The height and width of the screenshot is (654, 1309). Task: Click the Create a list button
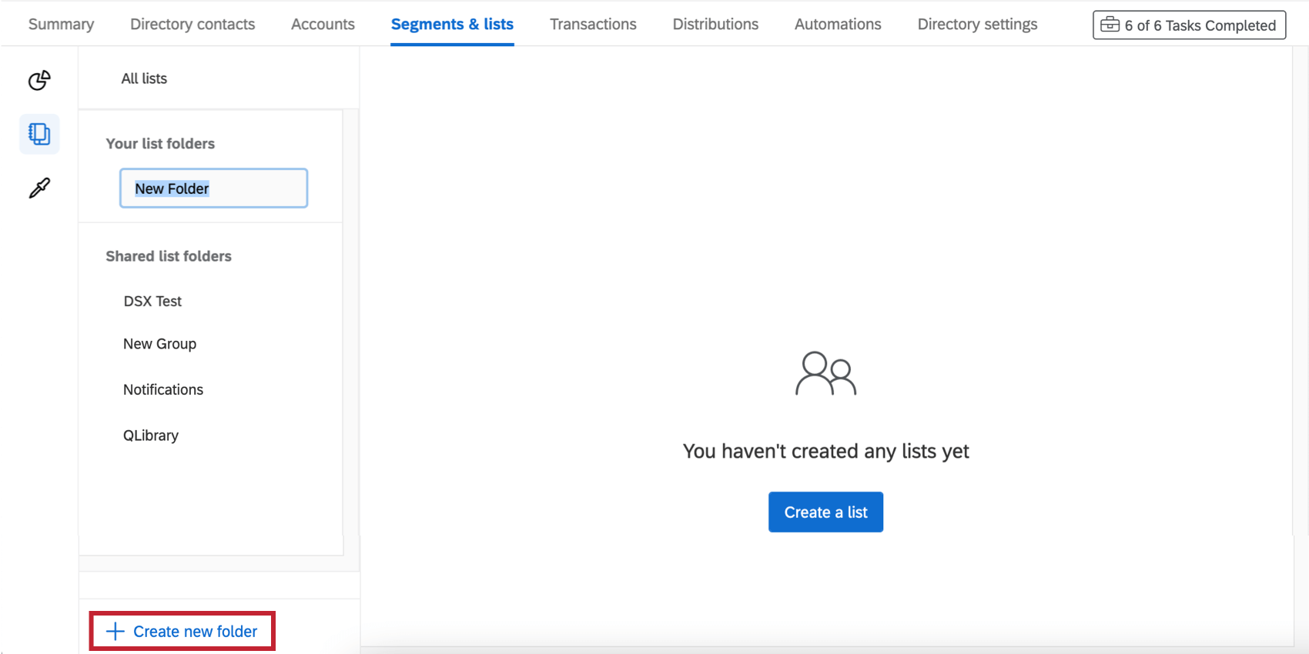point(825,512)
